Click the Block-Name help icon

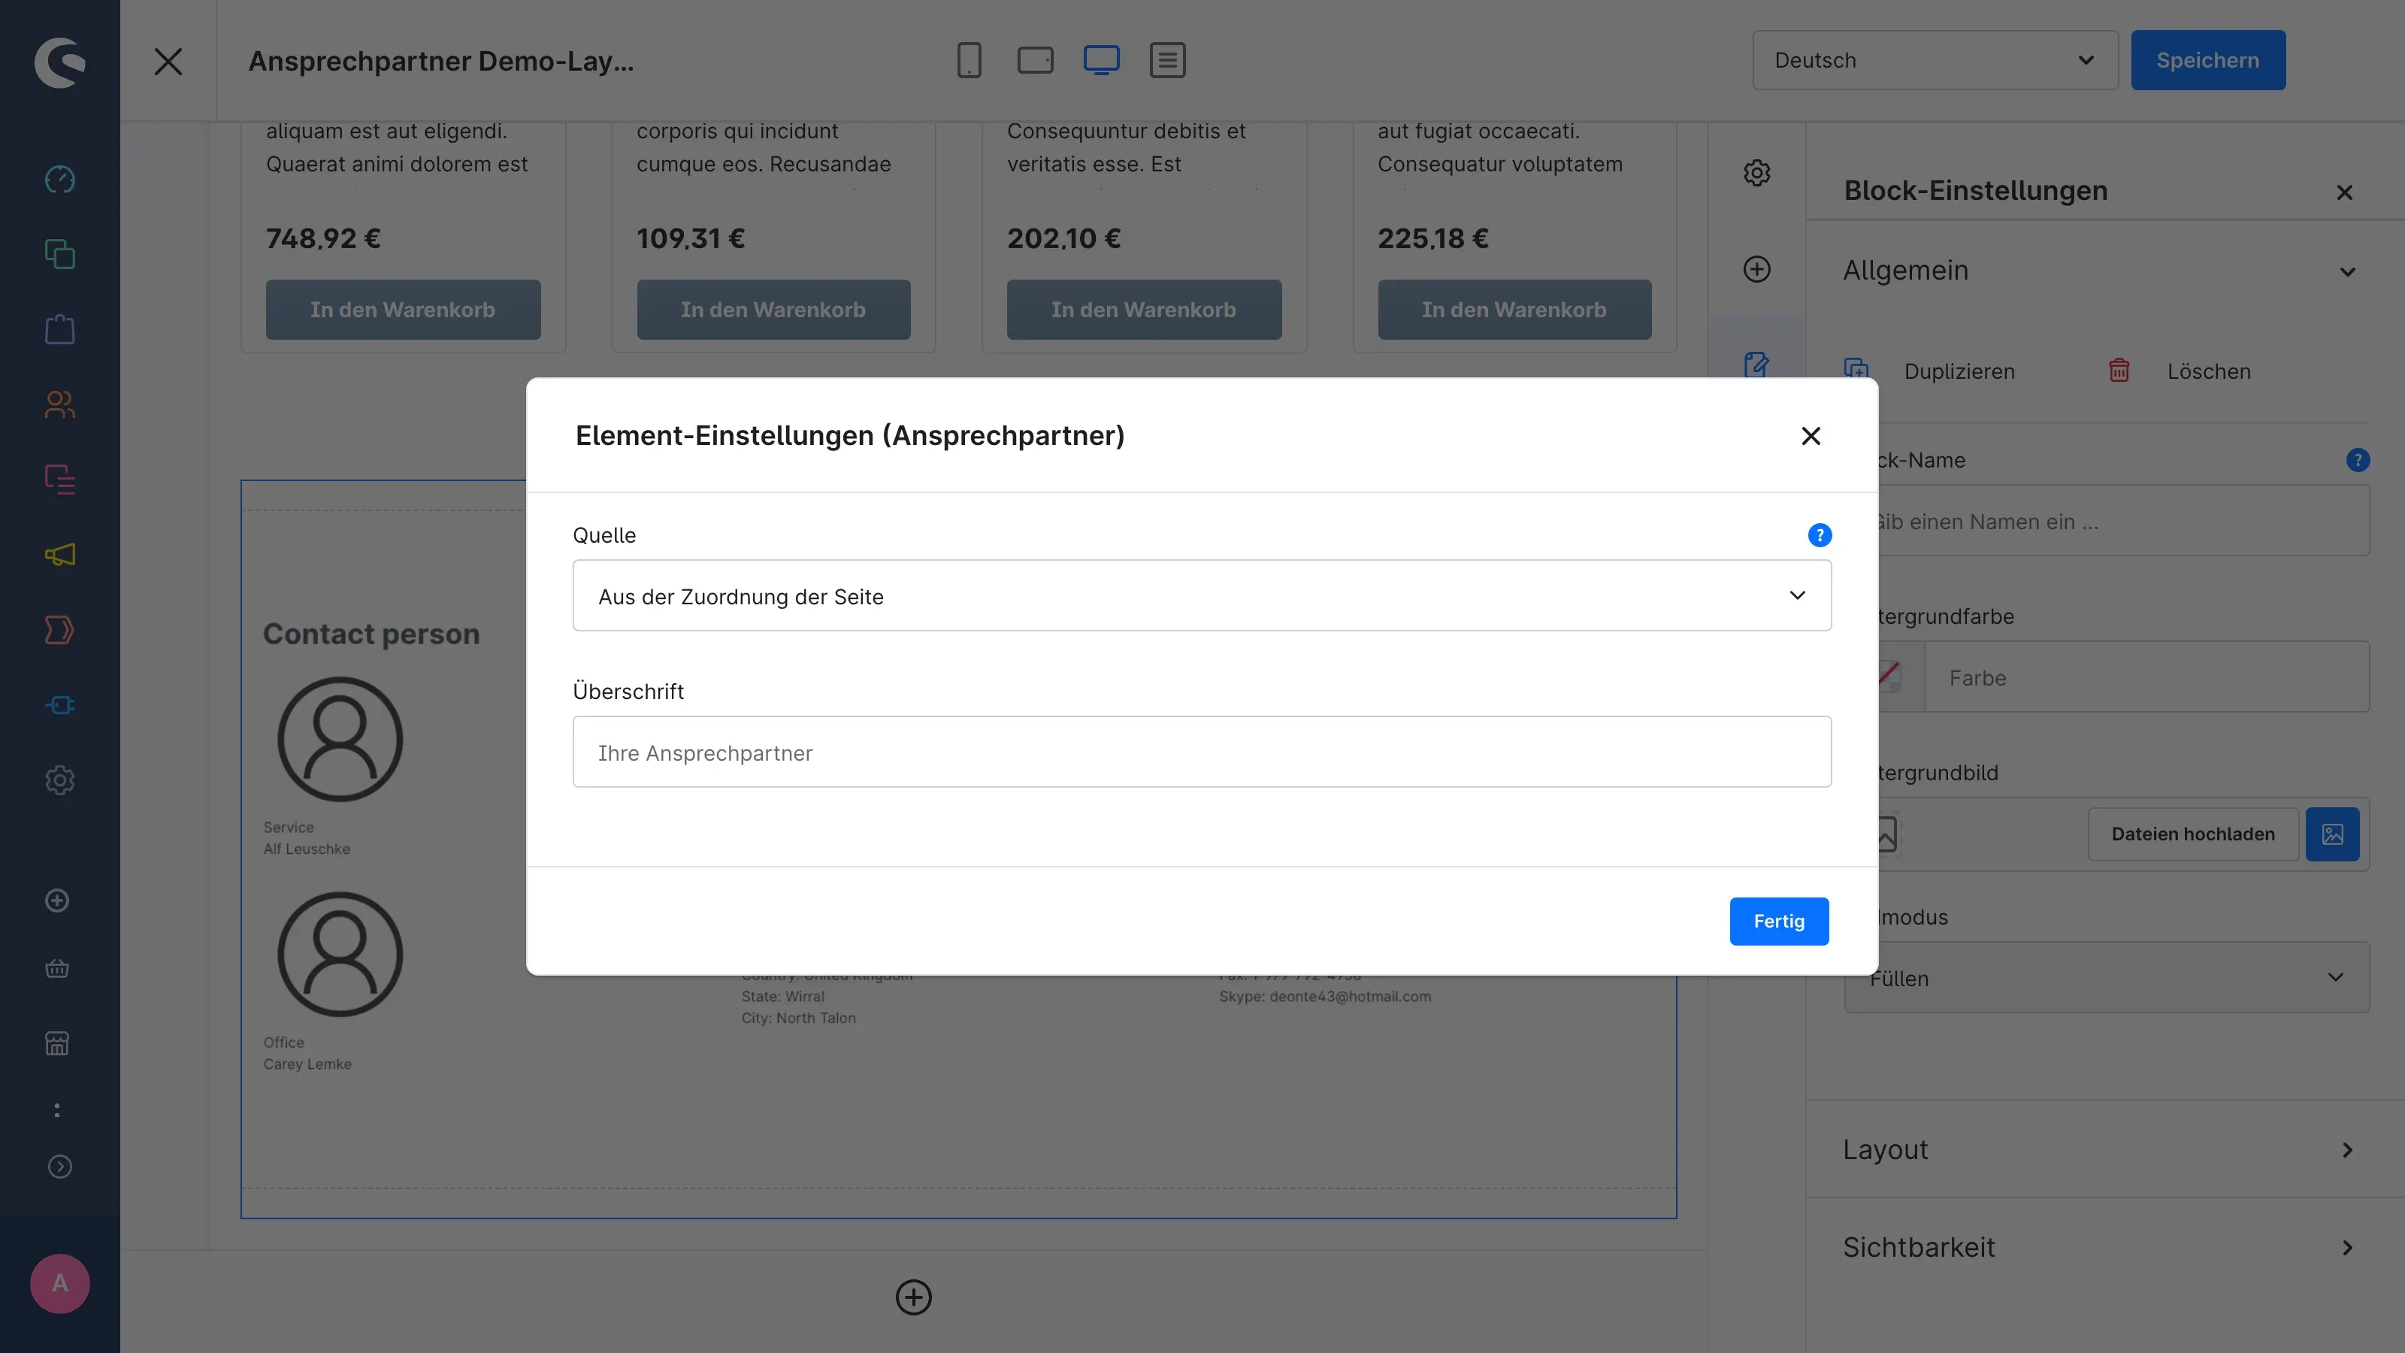(2358, 460)
